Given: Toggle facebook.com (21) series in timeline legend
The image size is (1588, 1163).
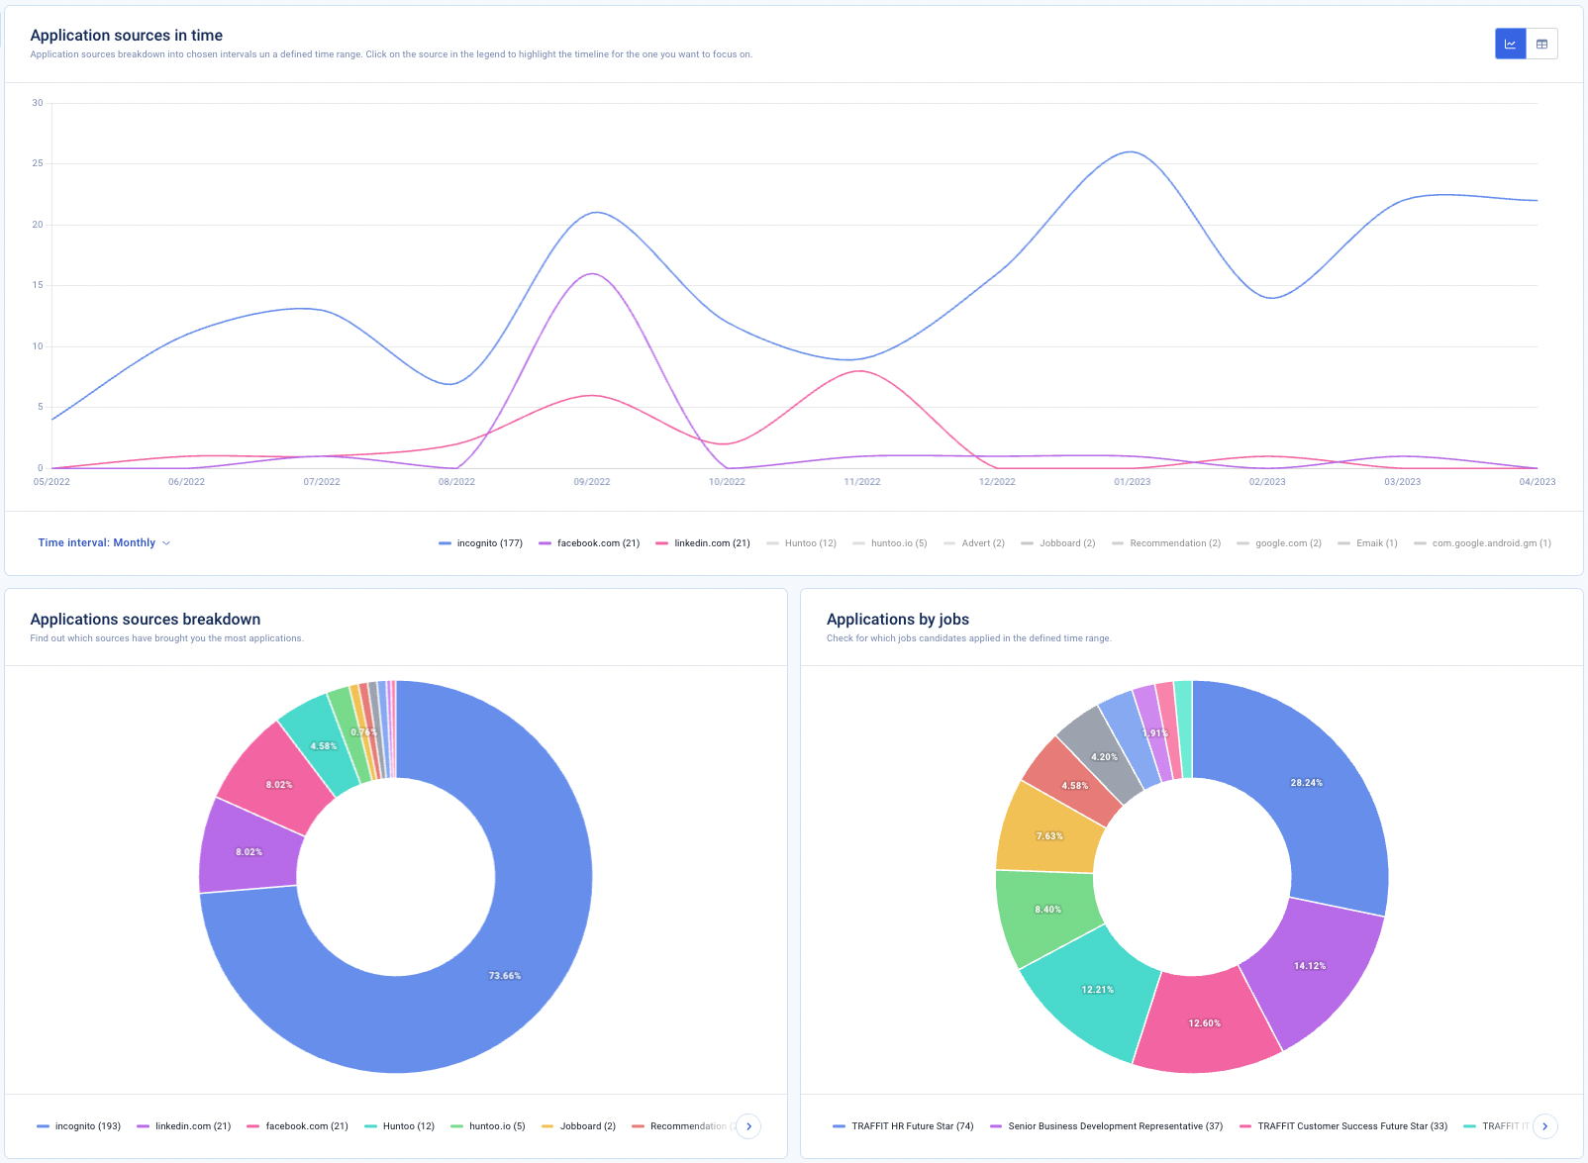Looking at the screenshot, I should pos(589,543).
